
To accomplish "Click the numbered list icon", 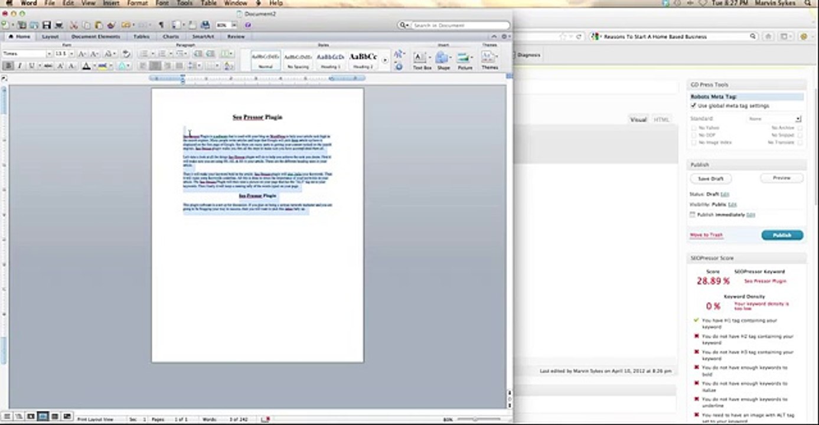I will [x=162, y=54].
